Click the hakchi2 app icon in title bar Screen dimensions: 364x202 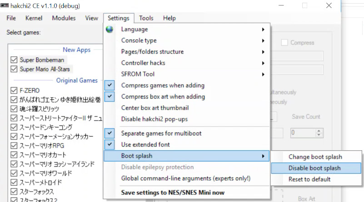[x=5, y=5]
